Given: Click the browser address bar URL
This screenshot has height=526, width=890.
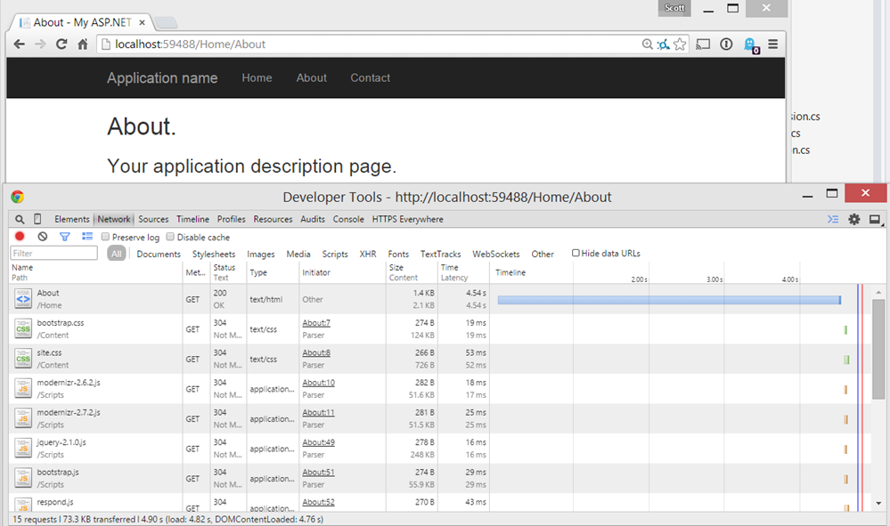Looking at the screenshot, I should point(190,45).
